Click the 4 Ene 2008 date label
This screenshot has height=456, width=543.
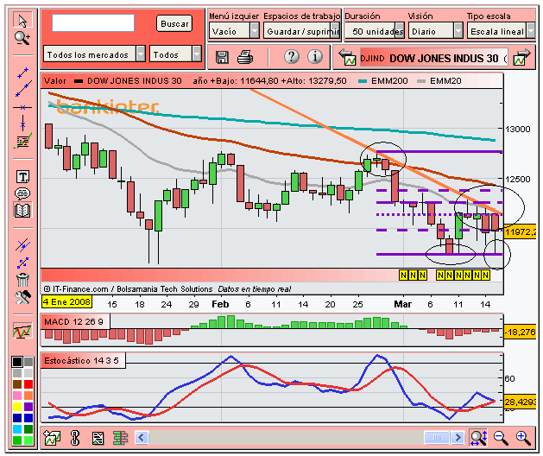66,301
